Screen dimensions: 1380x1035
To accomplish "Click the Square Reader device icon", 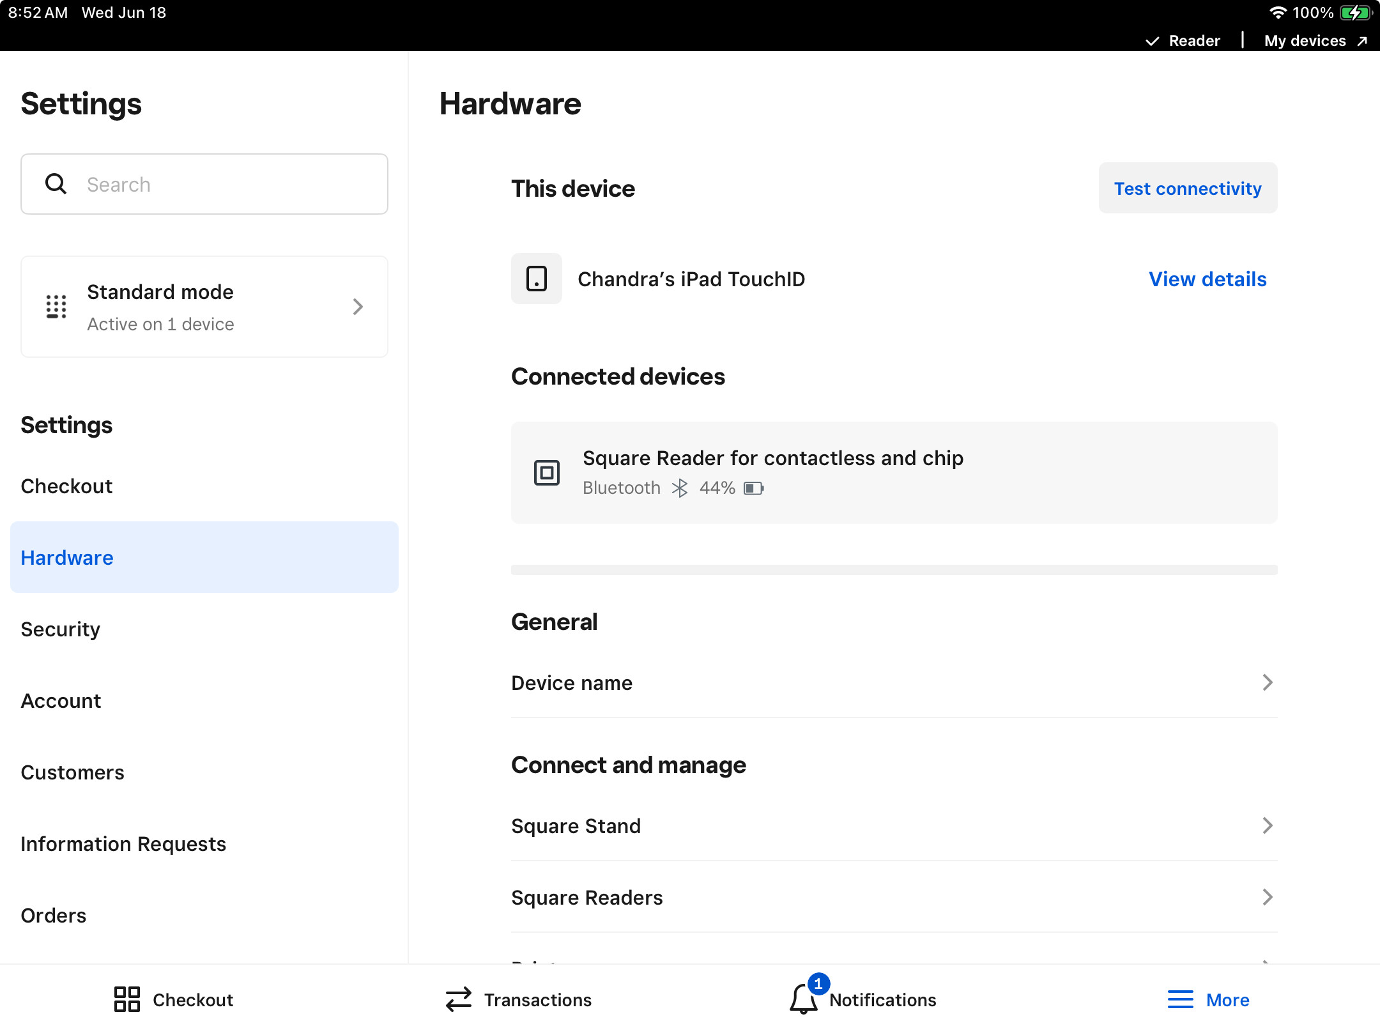I will pos(547,473).
